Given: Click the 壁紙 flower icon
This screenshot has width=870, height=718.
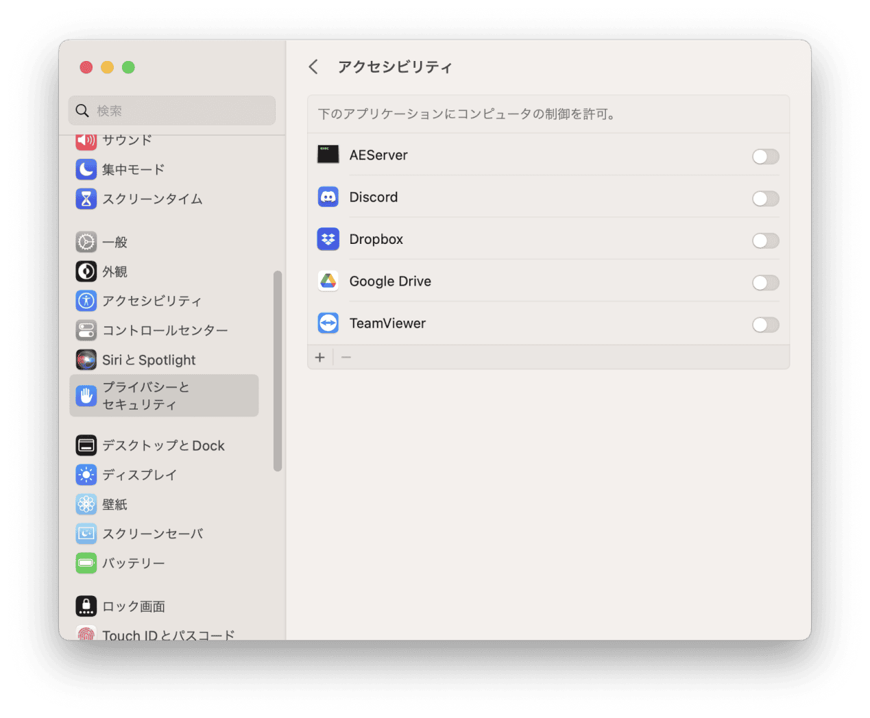Looking at the screenshot, I should (x=86, y=504).
